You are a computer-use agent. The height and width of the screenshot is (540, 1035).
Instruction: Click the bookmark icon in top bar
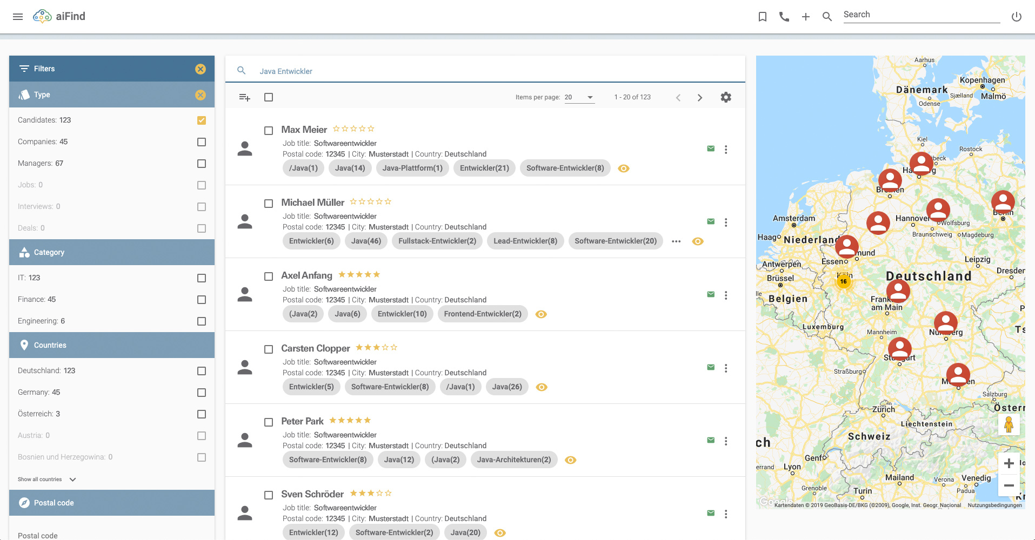pyautogui.click(x=763, y=17)
